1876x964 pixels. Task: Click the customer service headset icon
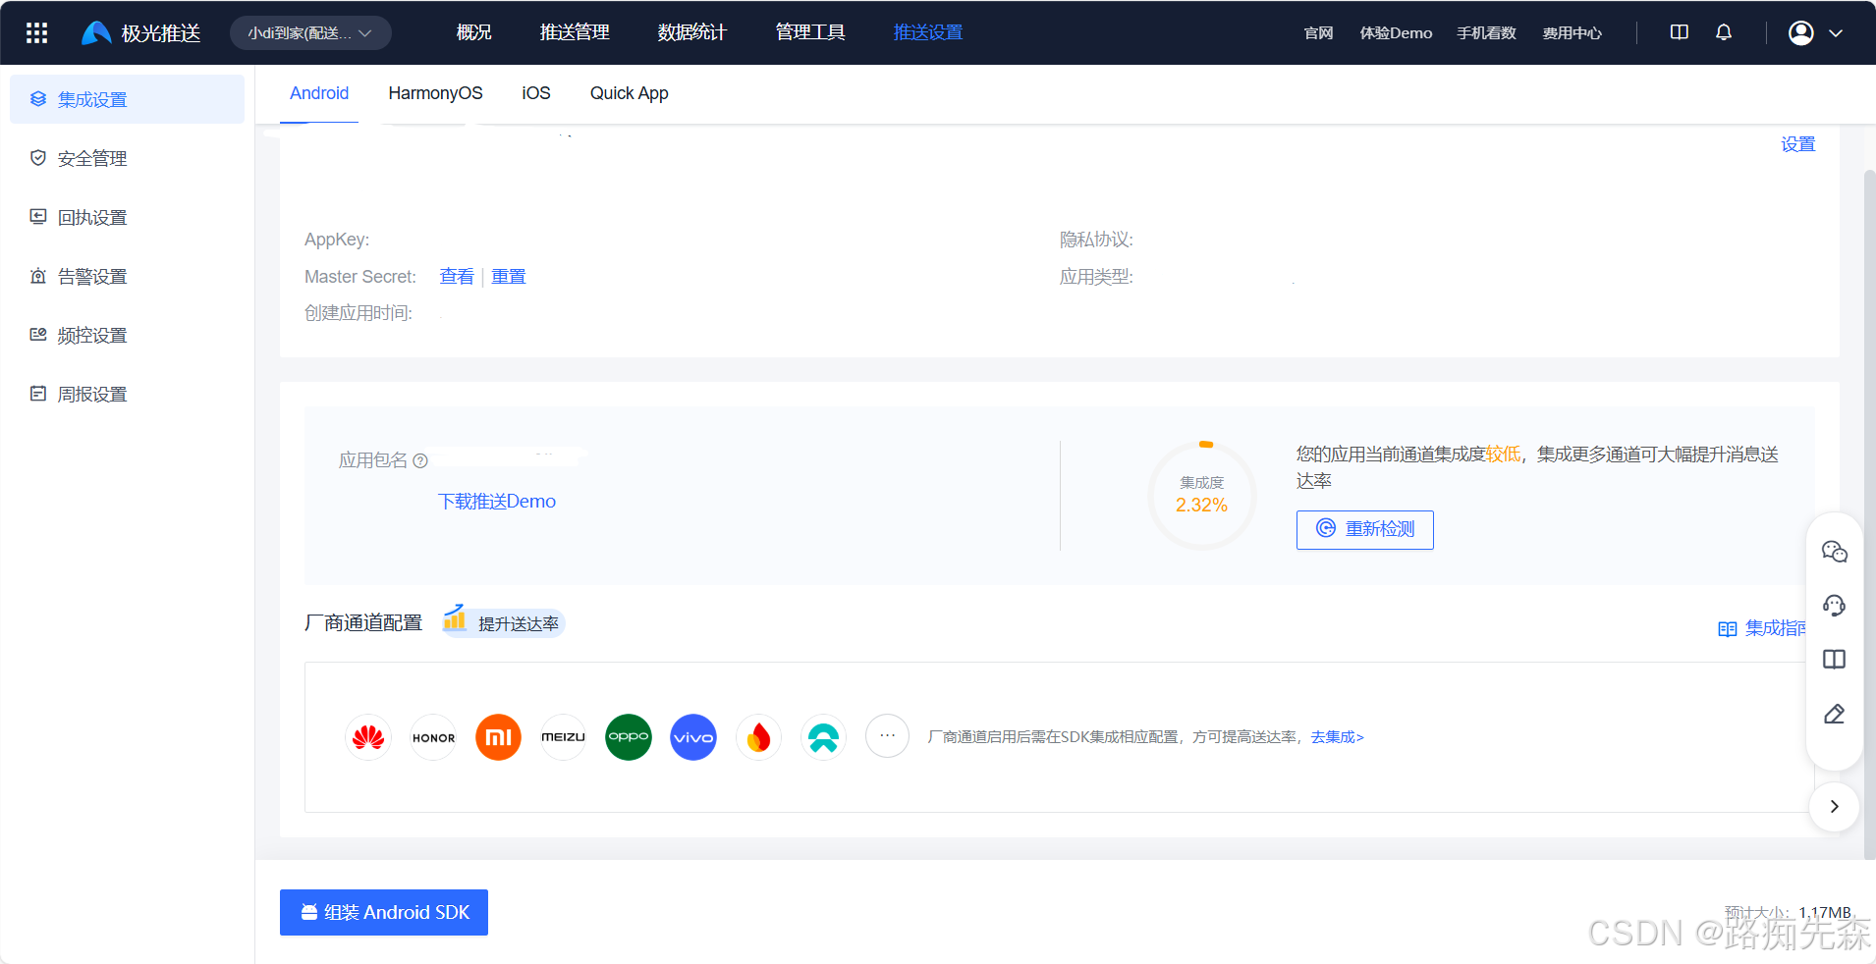[1834, 606]
